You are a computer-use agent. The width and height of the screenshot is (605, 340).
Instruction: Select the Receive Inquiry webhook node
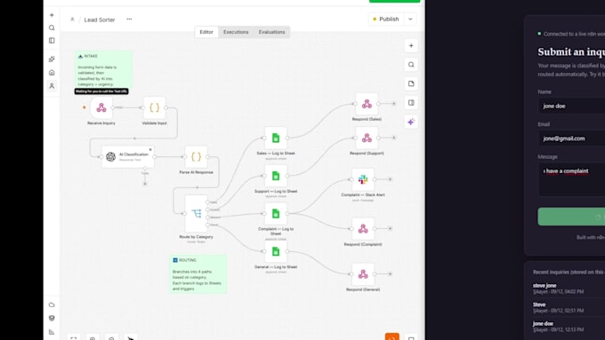pyautogui.click(x=101, y=107)
